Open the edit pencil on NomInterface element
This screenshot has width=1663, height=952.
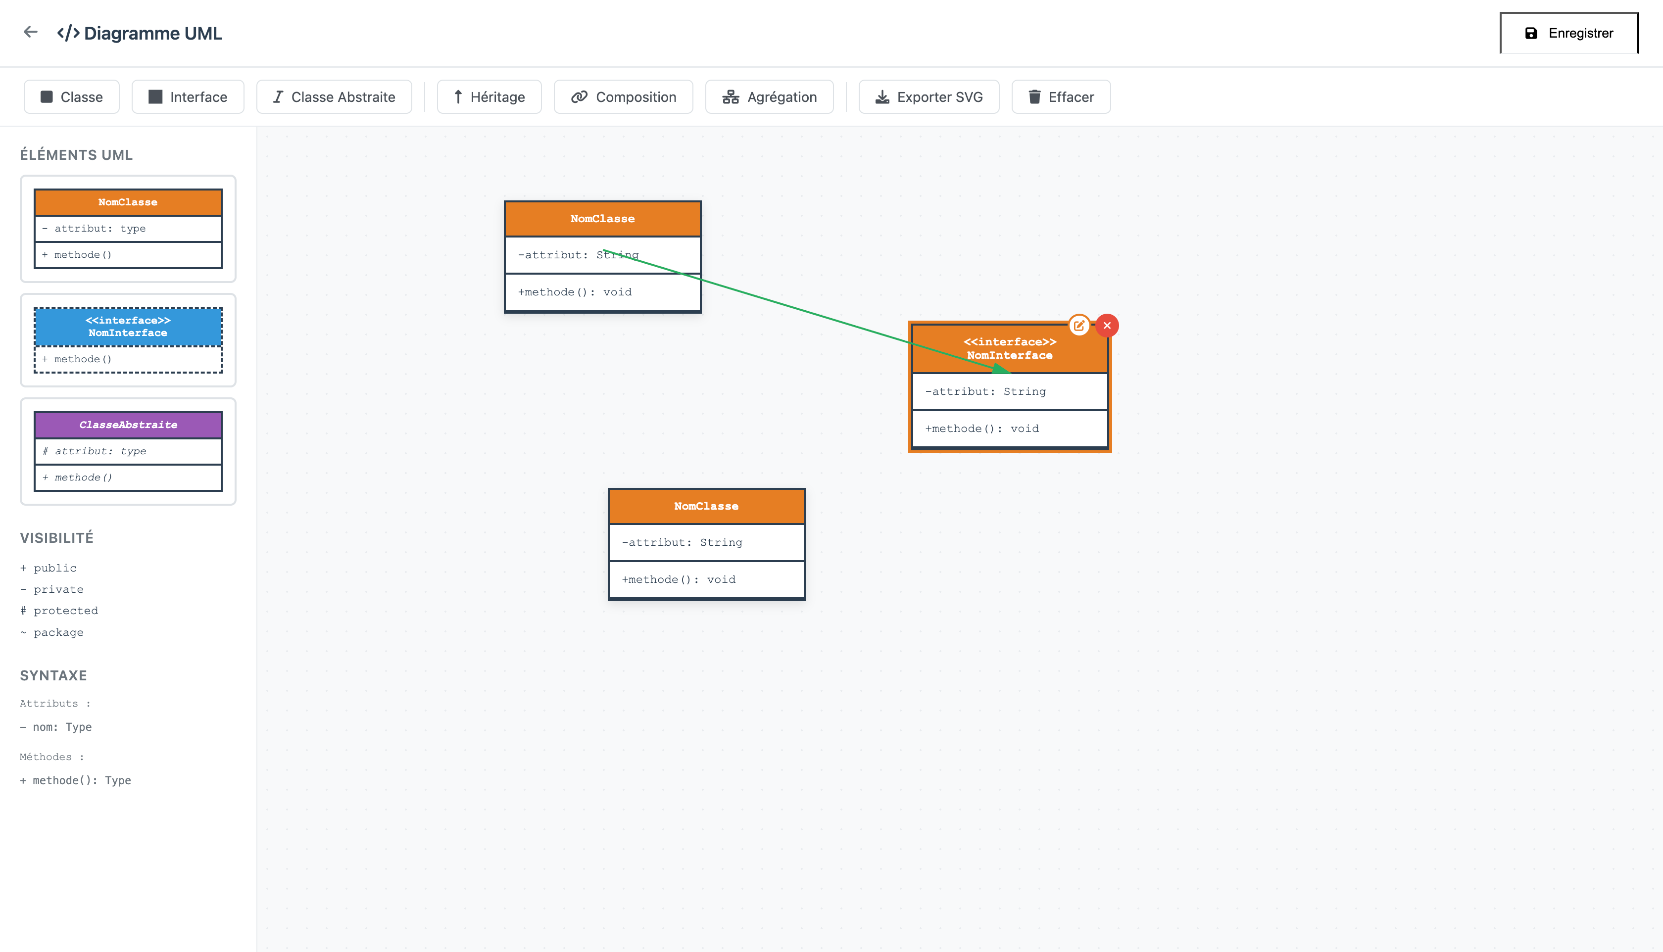tap(1079, 325)
